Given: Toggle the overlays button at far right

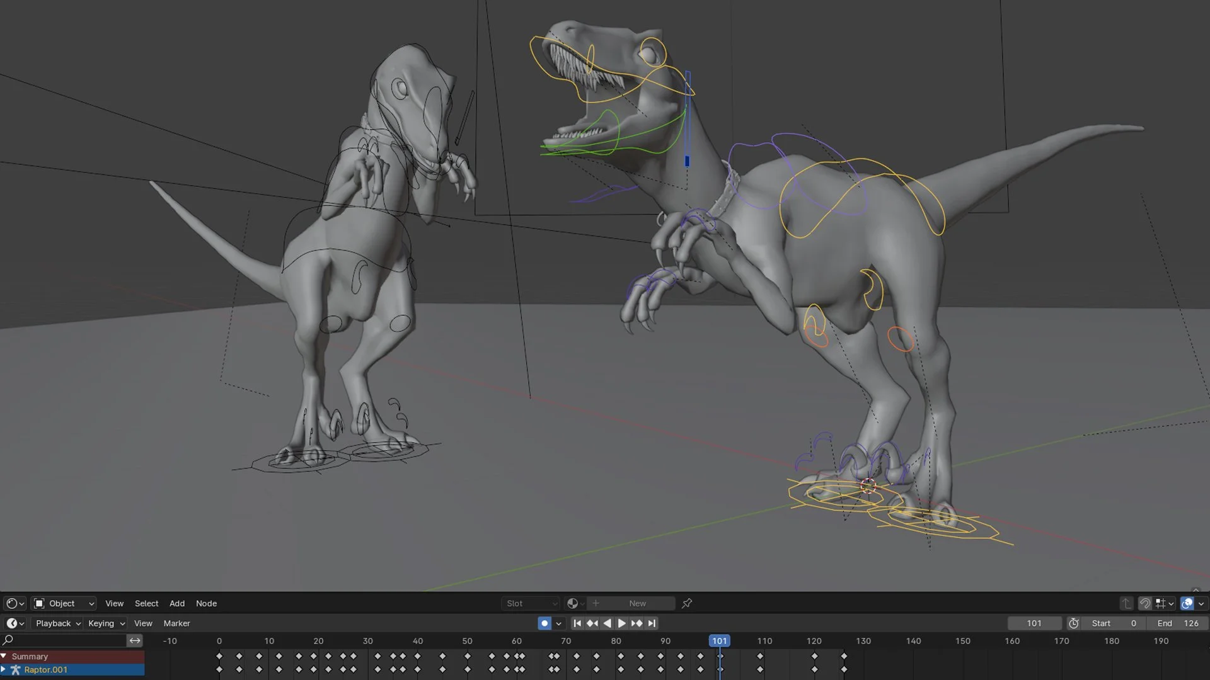Looking at the screenshot, I should (x=1187, y=603).
